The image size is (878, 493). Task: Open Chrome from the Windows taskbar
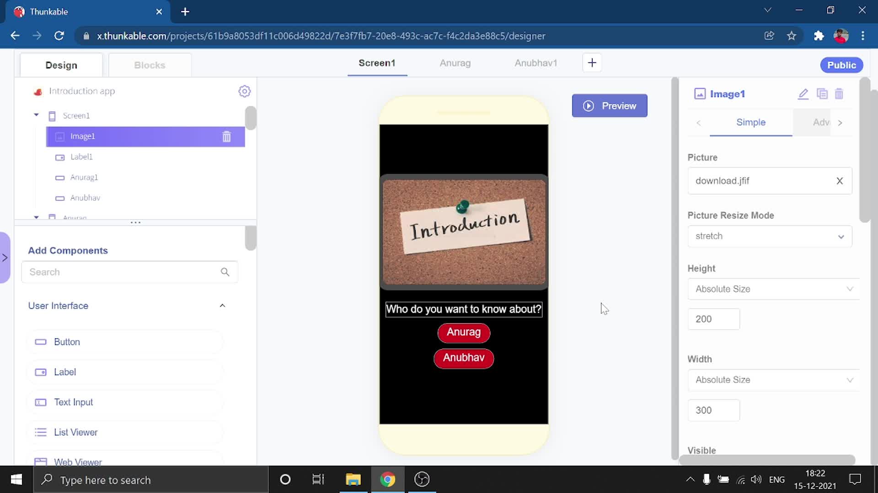tap(387, 479)
